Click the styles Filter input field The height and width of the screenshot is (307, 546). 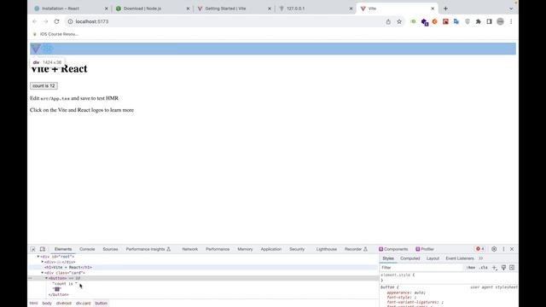point(421,268)
